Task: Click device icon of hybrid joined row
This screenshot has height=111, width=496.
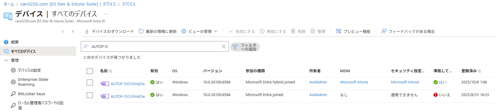Action: pos(104,84)
